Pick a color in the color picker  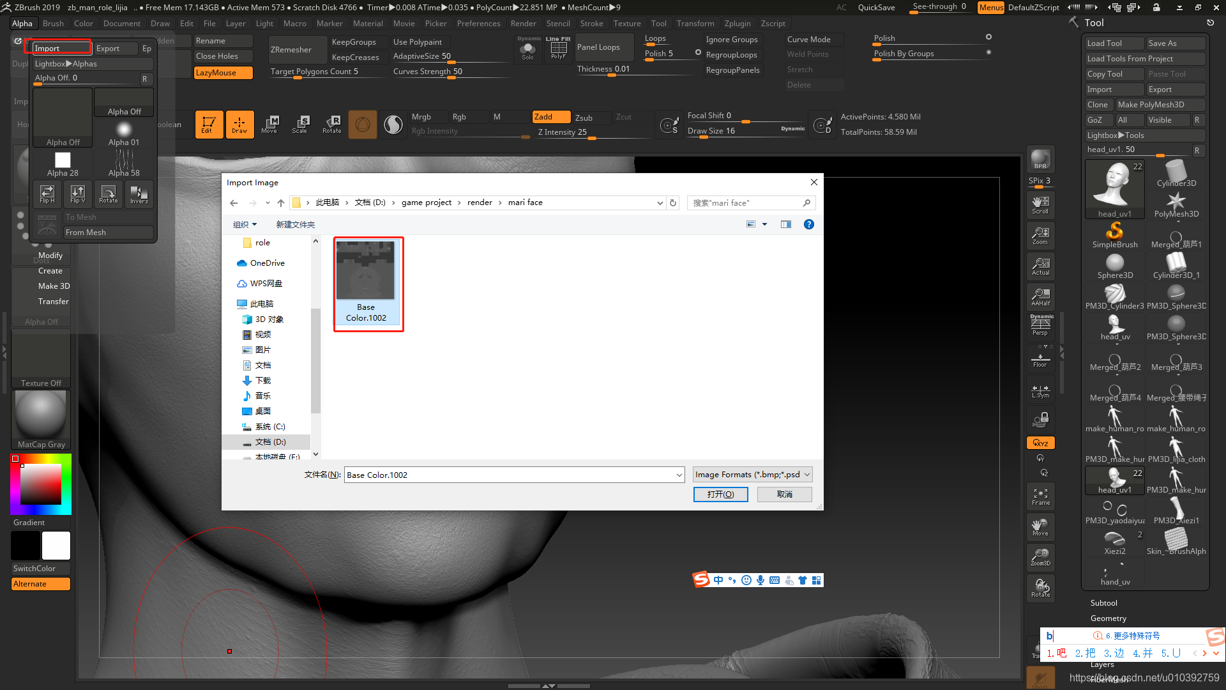(x=41, y=484)
